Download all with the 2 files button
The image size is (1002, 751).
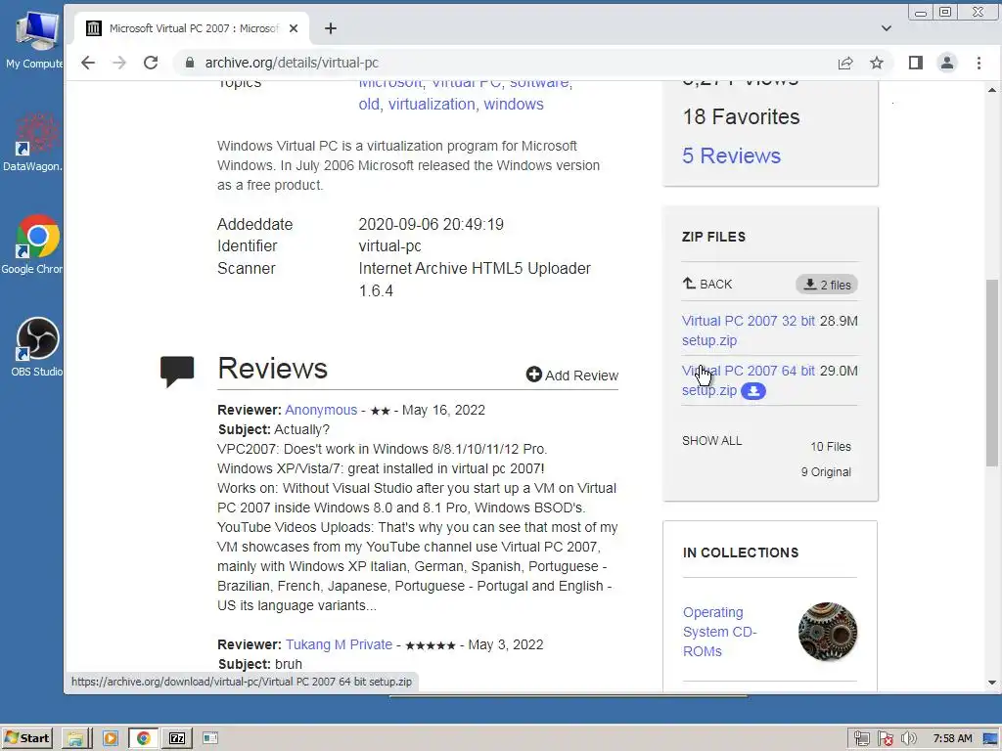(827, 285)
